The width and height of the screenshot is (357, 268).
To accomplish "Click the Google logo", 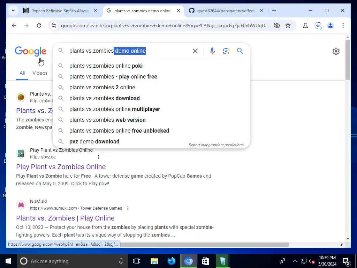I will click(31, 51).
